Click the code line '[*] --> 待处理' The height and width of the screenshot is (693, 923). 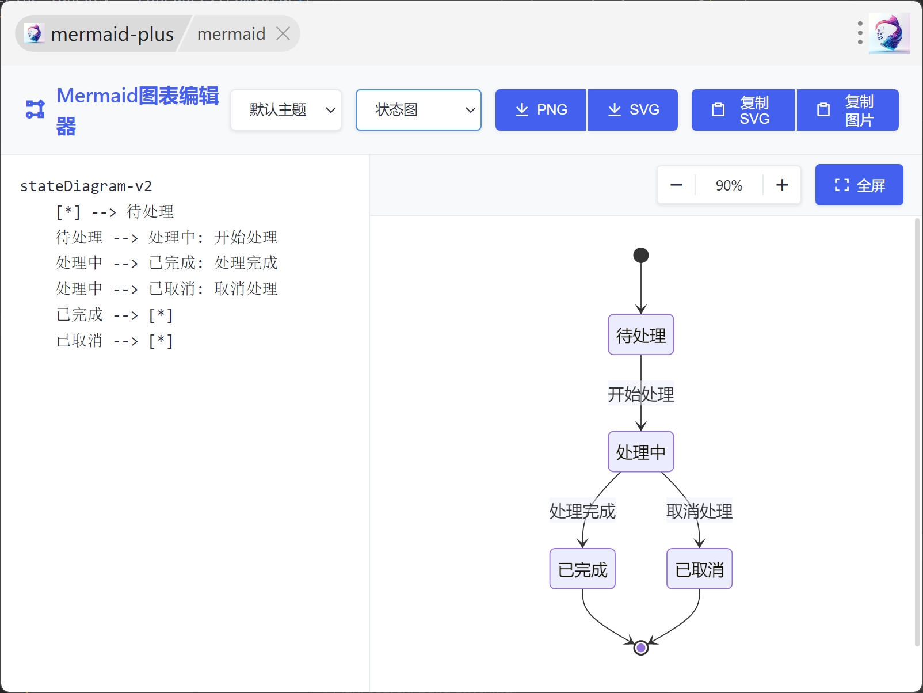[115, 212]
